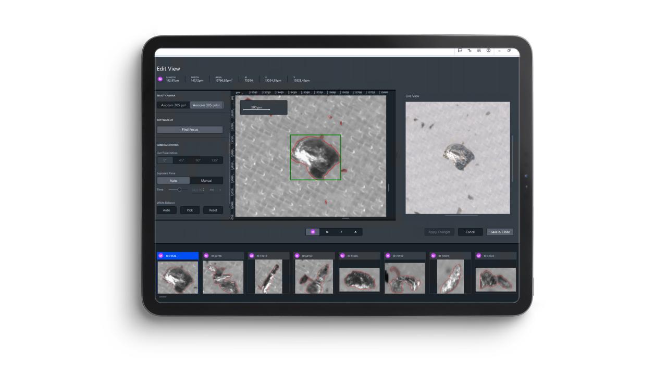Image resolution: width=667 pixels, height=375 pixels.
Task: Click the Find Focus button
Action: pos(190,129)
